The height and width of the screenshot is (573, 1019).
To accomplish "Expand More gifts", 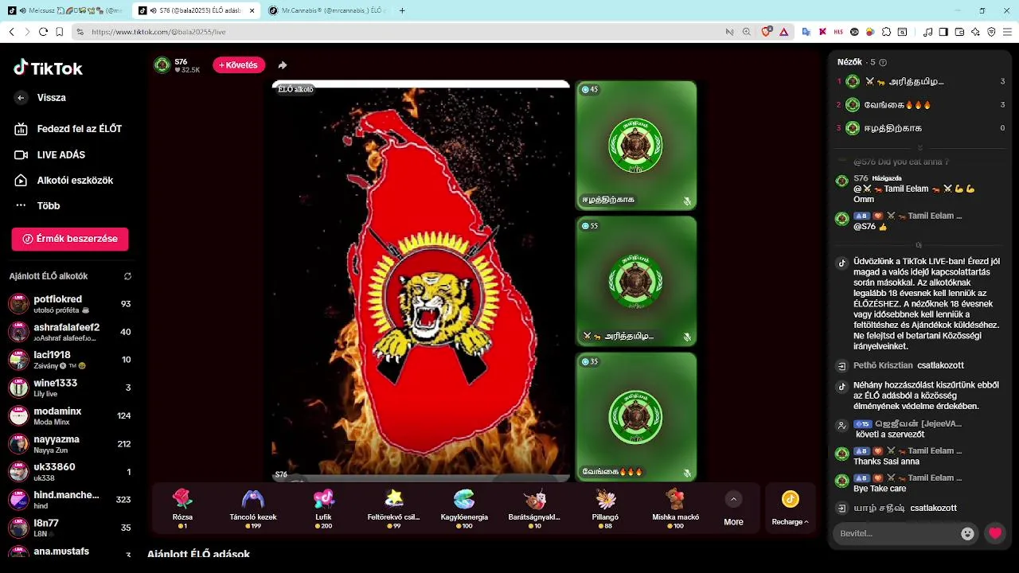I will 733,509.
